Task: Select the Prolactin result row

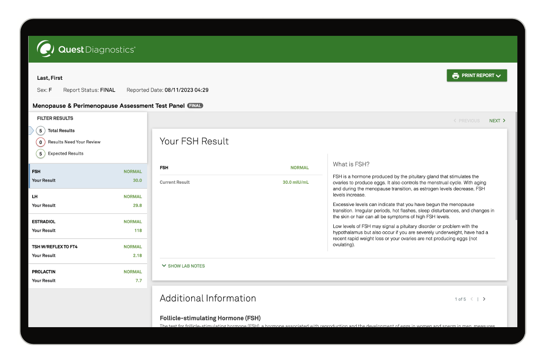Action: tap(87, 276)
